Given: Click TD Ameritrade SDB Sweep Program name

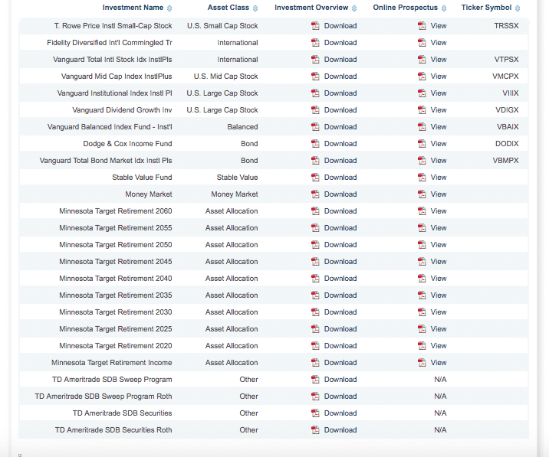Looking at the screenshot, I should (112, 380).
